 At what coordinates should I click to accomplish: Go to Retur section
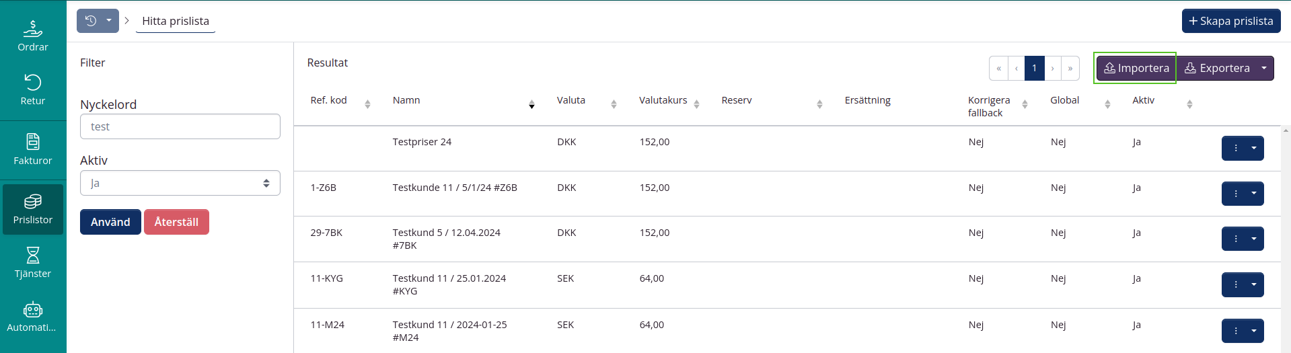(x=33, y=89)
